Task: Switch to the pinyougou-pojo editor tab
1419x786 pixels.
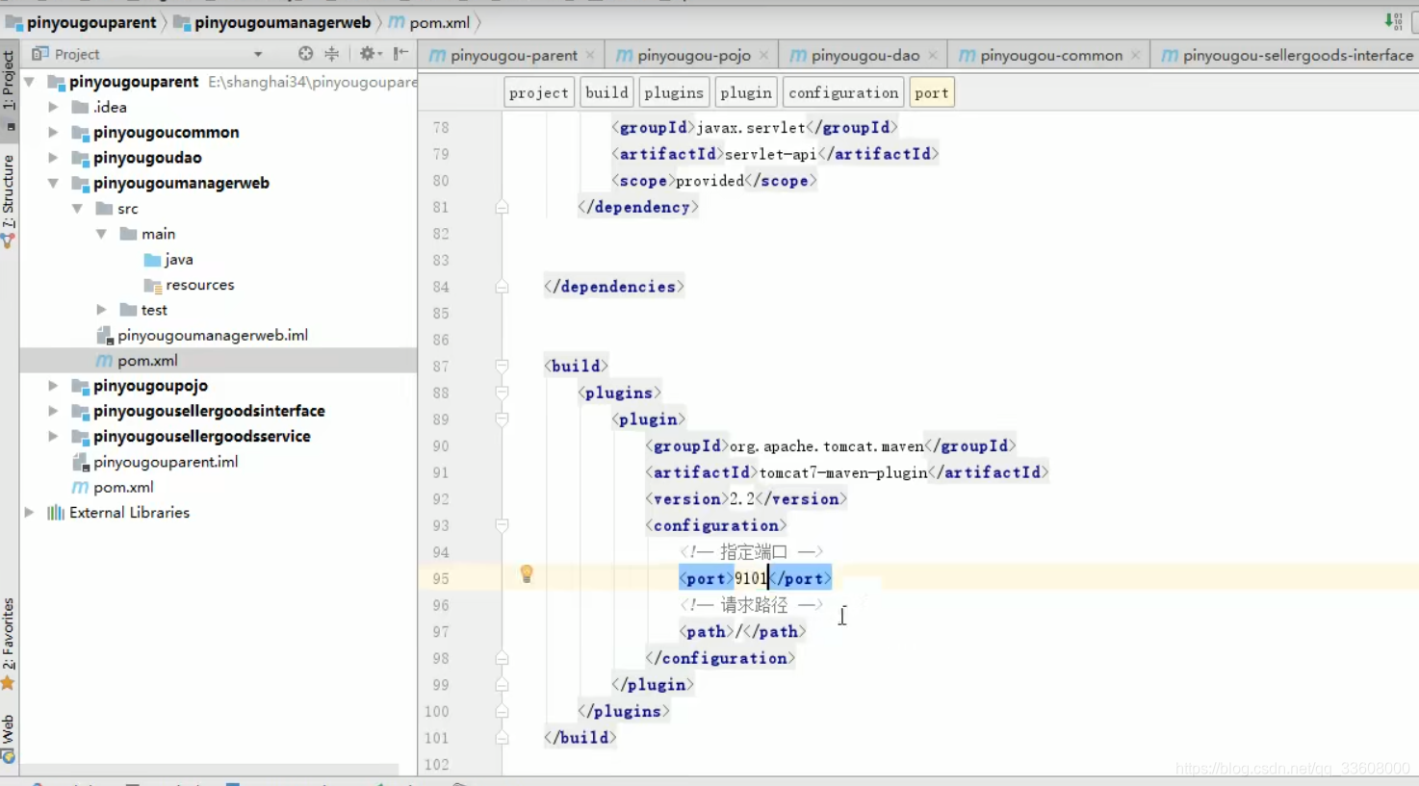Action: coord(693,56)
